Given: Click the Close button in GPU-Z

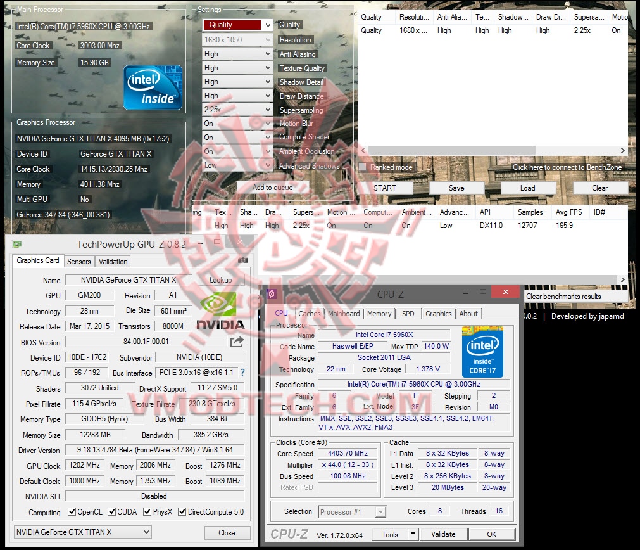Looking at the screenshot, I should 227,532.
